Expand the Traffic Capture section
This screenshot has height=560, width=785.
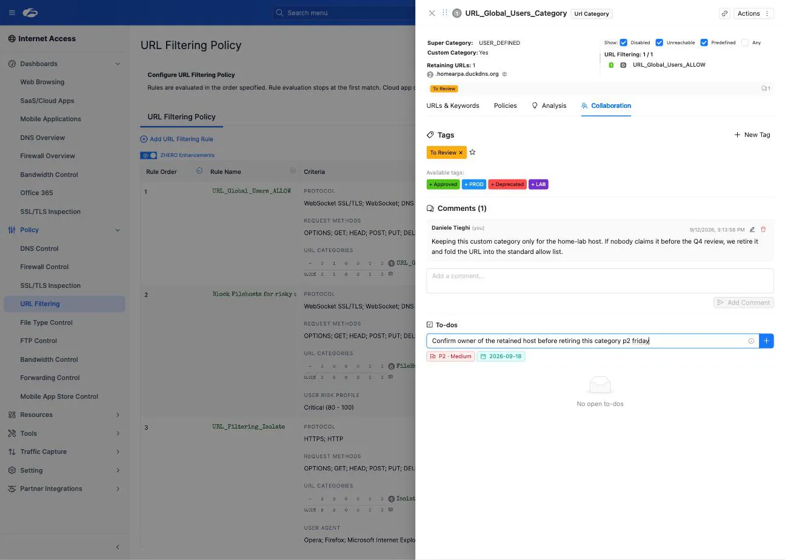(118, 452)
